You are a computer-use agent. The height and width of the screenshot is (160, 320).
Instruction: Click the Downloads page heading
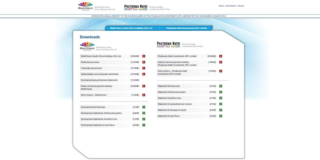90,37
